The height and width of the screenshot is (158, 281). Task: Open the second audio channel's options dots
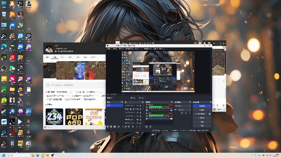[x=147, y=116]
